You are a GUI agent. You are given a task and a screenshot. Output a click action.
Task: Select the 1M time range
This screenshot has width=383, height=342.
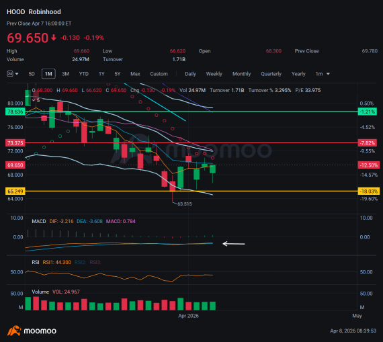48,74
